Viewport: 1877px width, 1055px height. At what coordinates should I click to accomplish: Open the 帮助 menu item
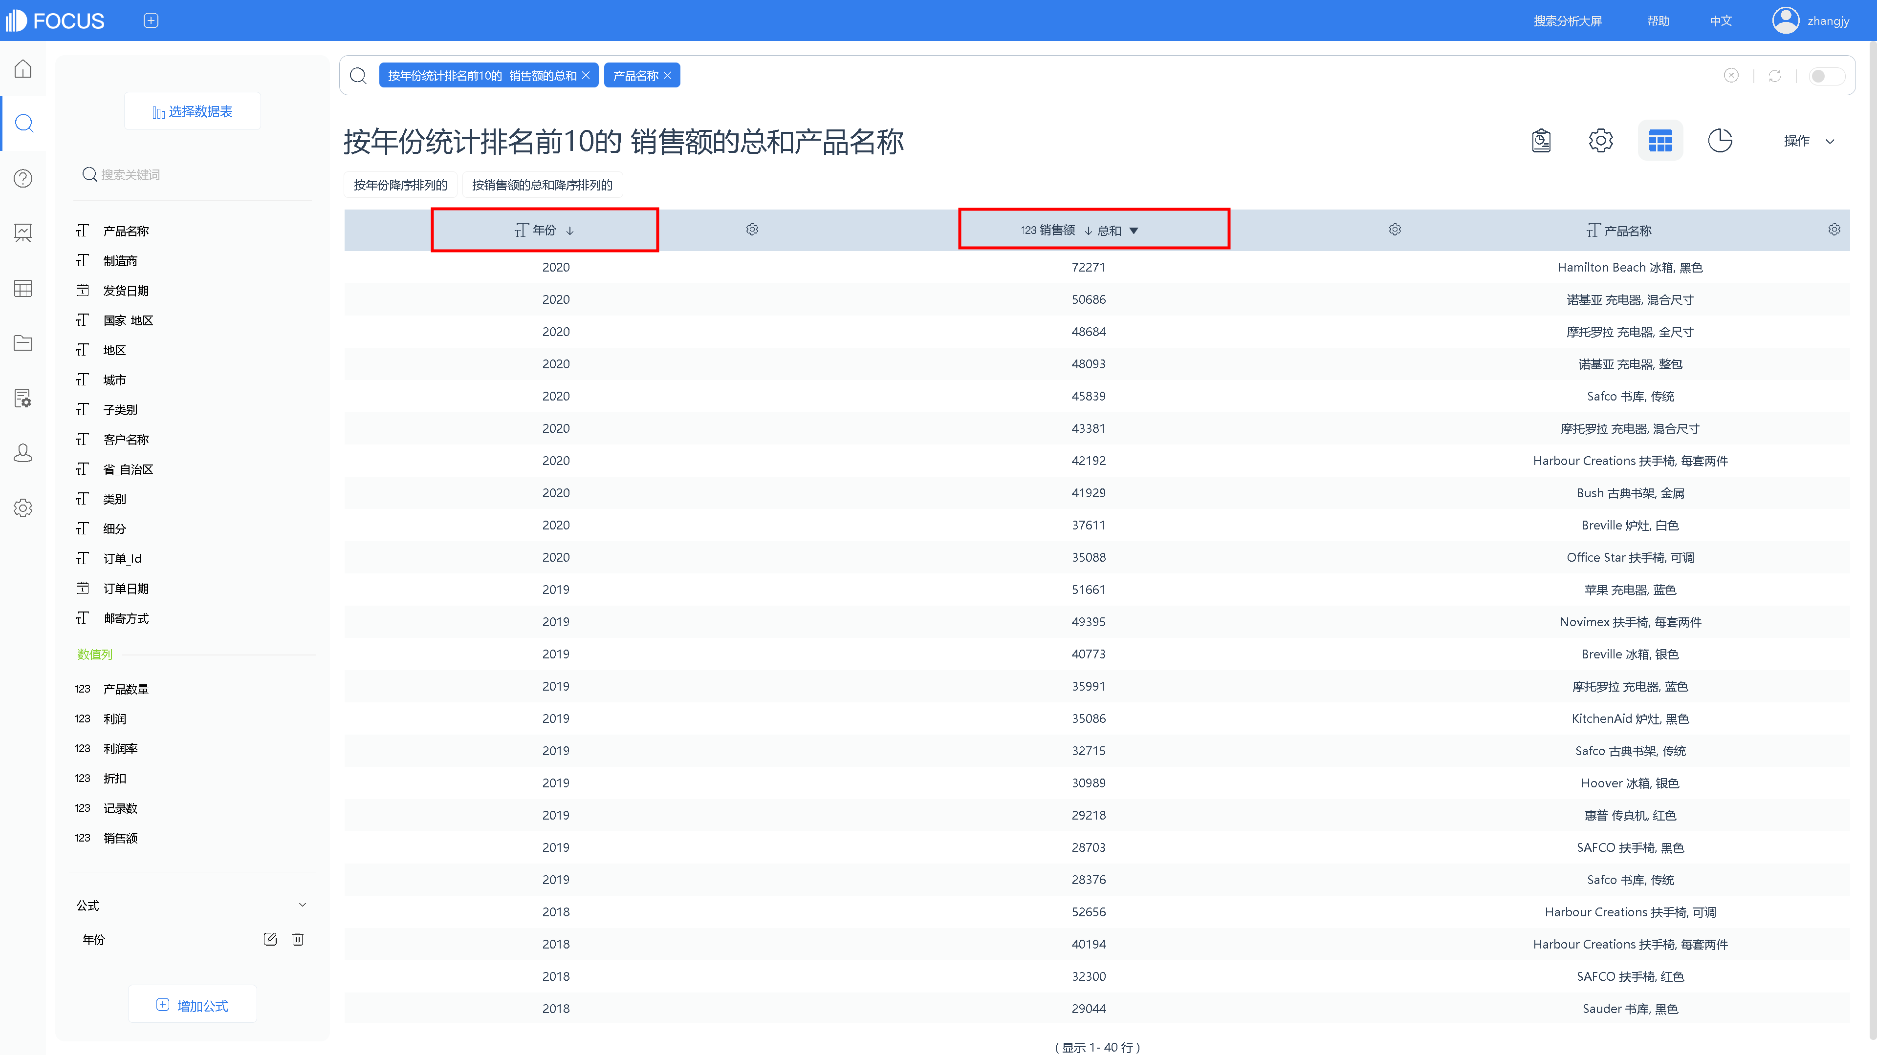(x=1658, y=21)
